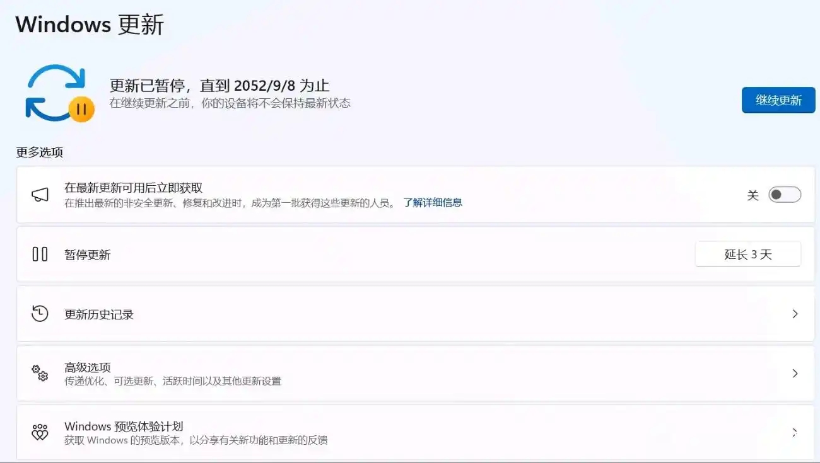The image size is (820, 463).
Task: Click the Windows 更新 page title
Action: (x=90, y=25)
